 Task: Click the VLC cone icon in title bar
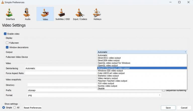pyautogui.click(x=3, y=2)
